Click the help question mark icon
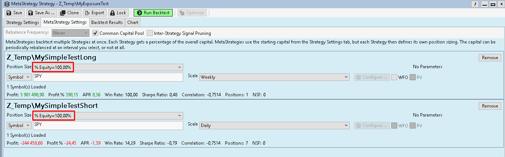The image size is (505, 157). pos(475,4)
